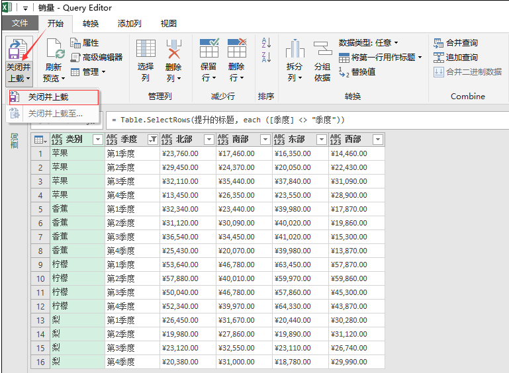509x373 pixels.
Task: Choose 关闭并上载至... from the dropdown menu
Action: click(x=53, y=114)
